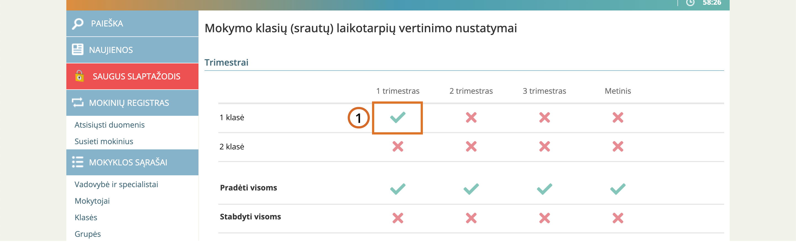Click the news icon beside Naujienos
Screen dimensions: 796x242
tap(78, 49)
